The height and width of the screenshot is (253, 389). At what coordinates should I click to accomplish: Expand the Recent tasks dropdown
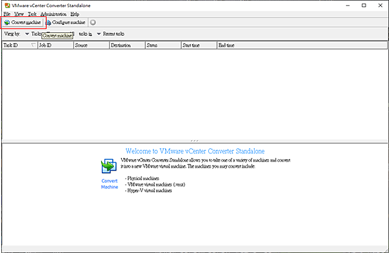point(99,34)
